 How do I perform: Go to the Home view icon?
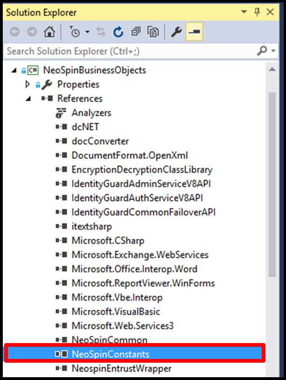[x=50, y=31]
